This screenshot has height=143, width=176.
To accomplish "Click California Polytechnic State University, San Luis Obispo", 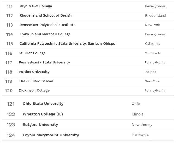I will (67, 43).
